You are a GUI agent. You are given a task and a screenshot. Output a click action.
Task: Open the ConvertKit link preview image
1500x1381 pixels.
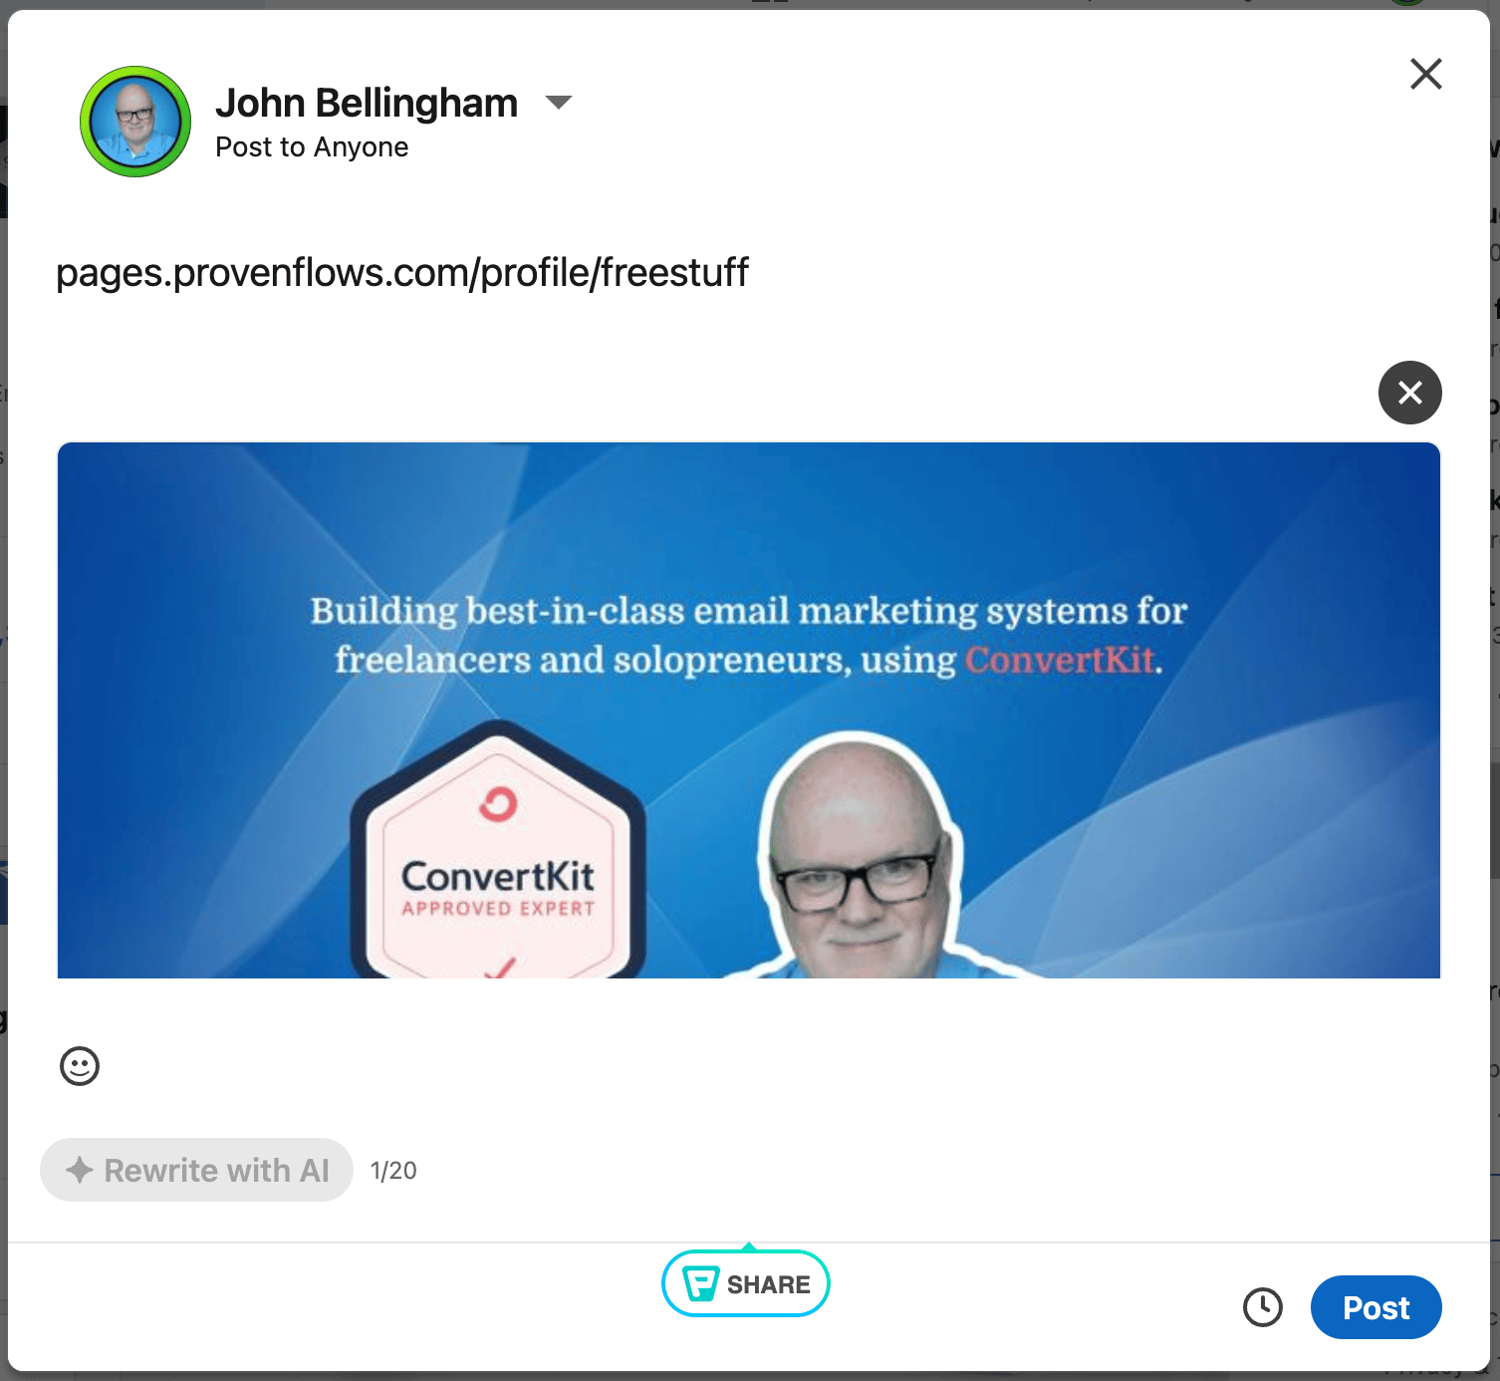749,710
